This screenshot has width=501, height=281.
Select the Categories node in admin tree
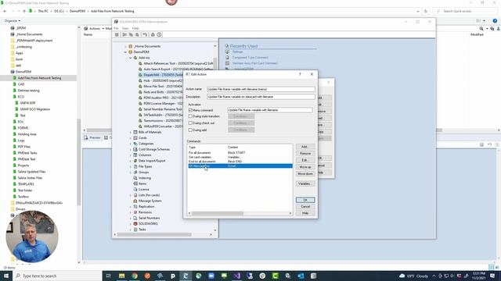tap(146, 144)
